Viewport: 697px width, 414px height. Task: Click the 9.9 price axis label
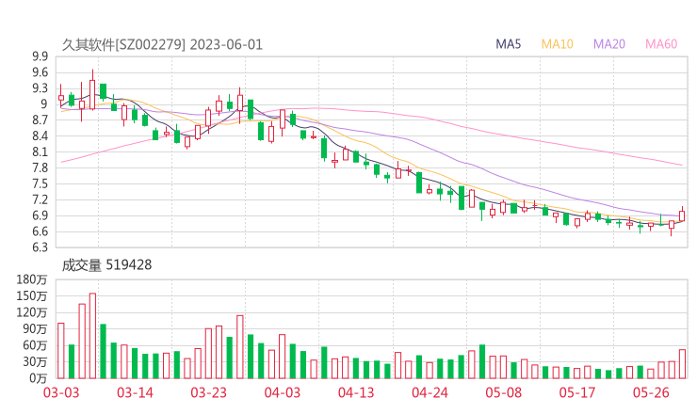pos(40,56)
